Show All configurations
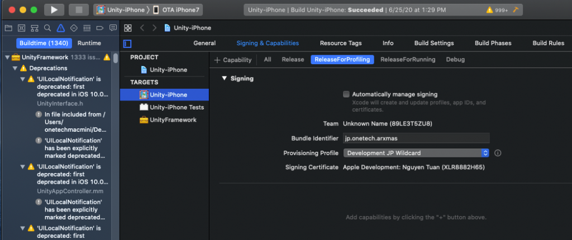The width and height of the screenshot is (572, 240). 268,60
